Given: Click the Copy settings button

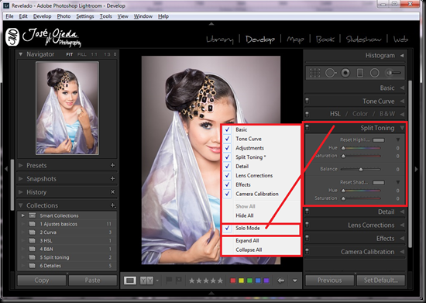Looking at the screenshot, I should point(42,281).
